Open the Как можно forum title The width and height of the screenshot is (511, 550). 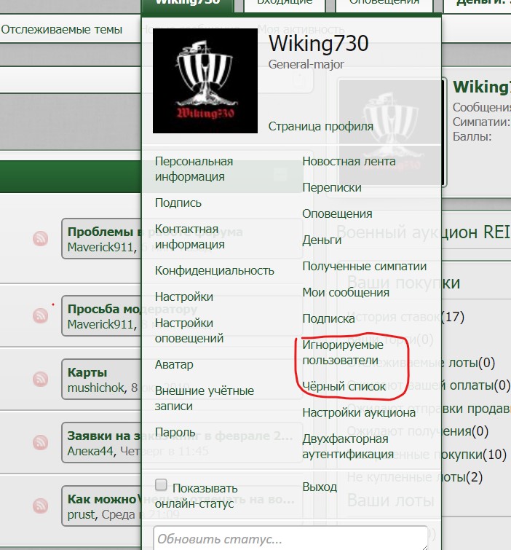click(x=181, y=499)
